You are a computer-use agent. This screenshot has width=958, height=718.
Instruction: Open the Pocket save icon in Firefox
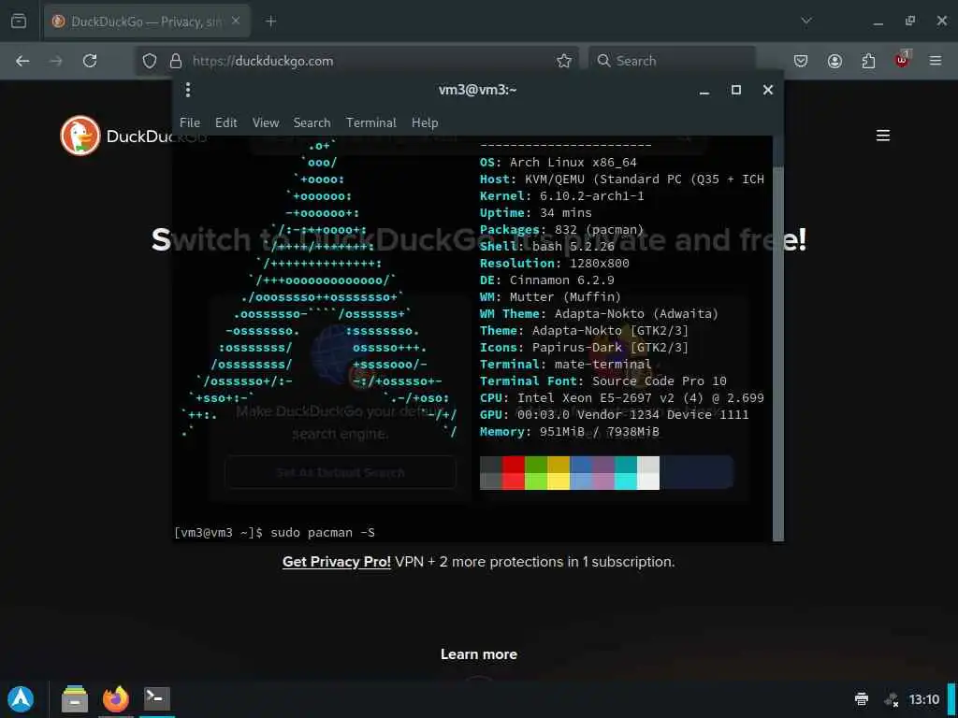pyautogui.click(x=801, y=61)
